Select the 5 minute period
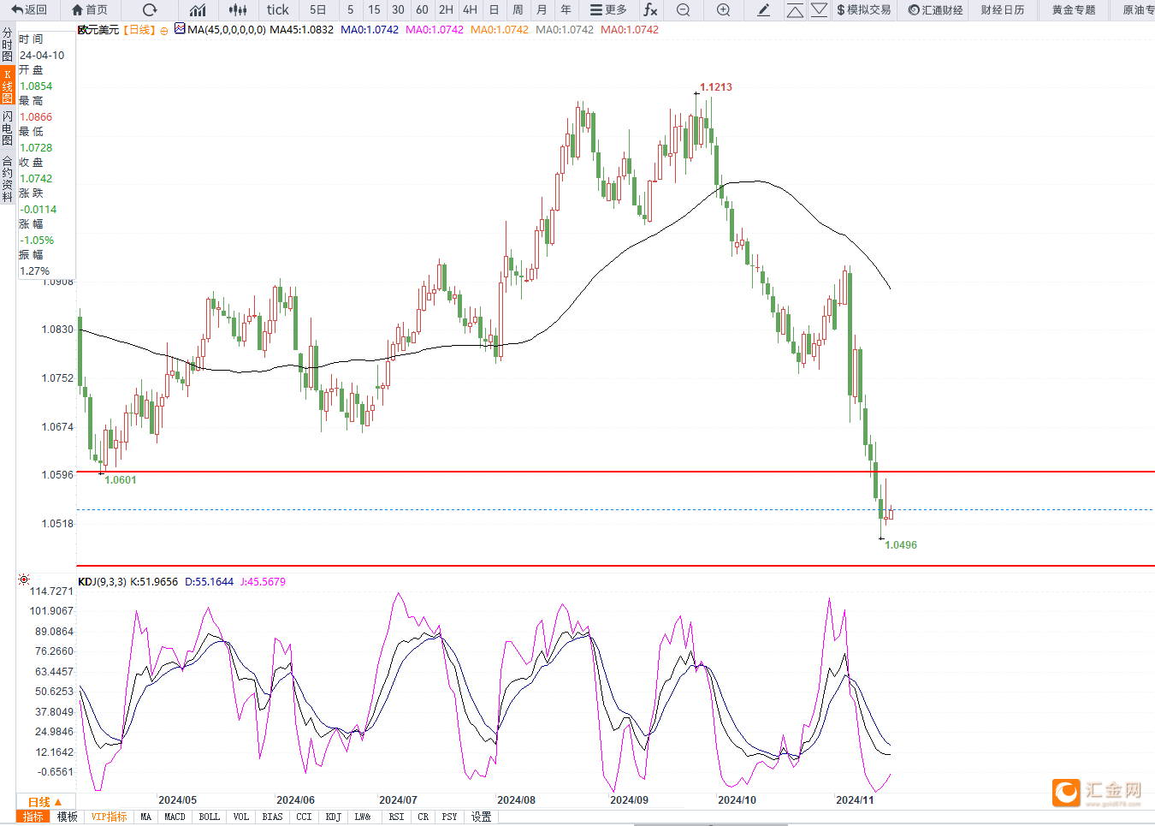The width and height of the screenshot is (1155, 826). point(350,9)
